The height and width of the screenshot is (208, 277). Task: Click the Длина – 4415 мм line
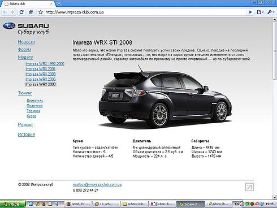[x=205, y=148]
